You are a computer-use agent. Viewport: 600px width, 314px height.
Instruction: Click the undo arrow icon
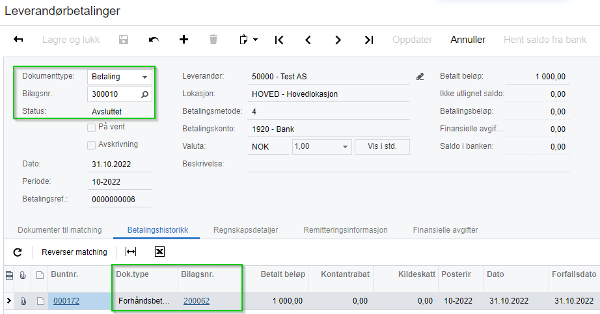(x=154, y=40)
